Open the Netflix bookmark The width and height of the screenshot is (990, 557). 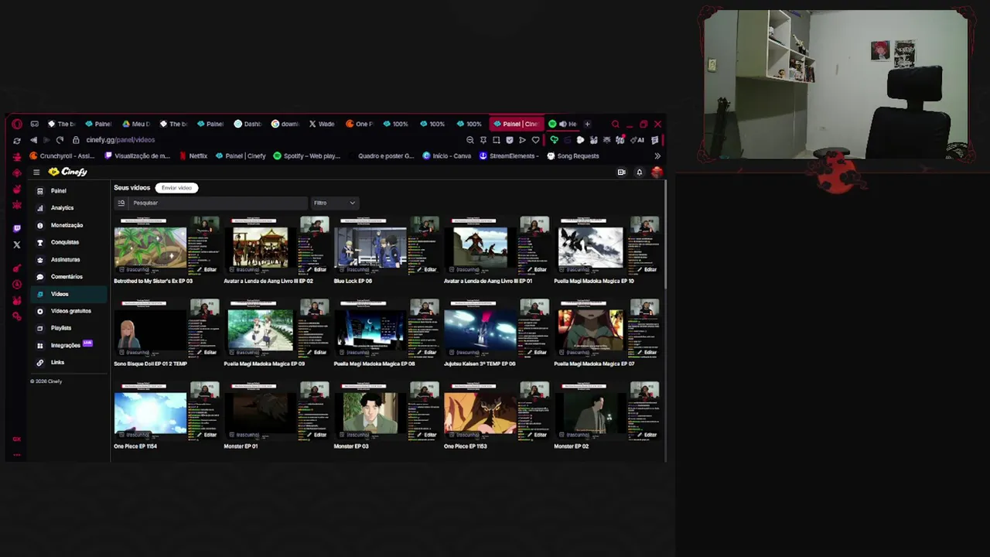193,155
